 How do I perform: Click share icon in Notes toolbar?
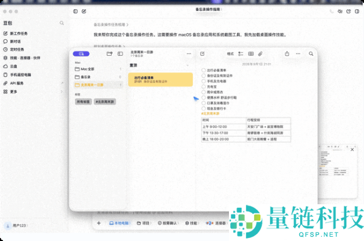click(287, 54)
